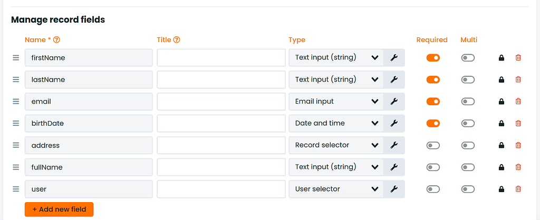Disable Required toggle for lastName

(433, 79)
